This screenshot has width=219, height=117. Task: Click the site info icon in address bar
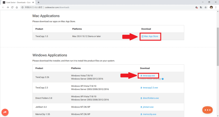23,7
